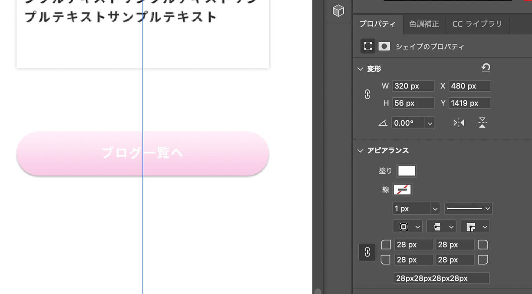Click the pink ブログ一覧へ button on canvas
Screen dimensions: 532x294
[x=143, y=153]
